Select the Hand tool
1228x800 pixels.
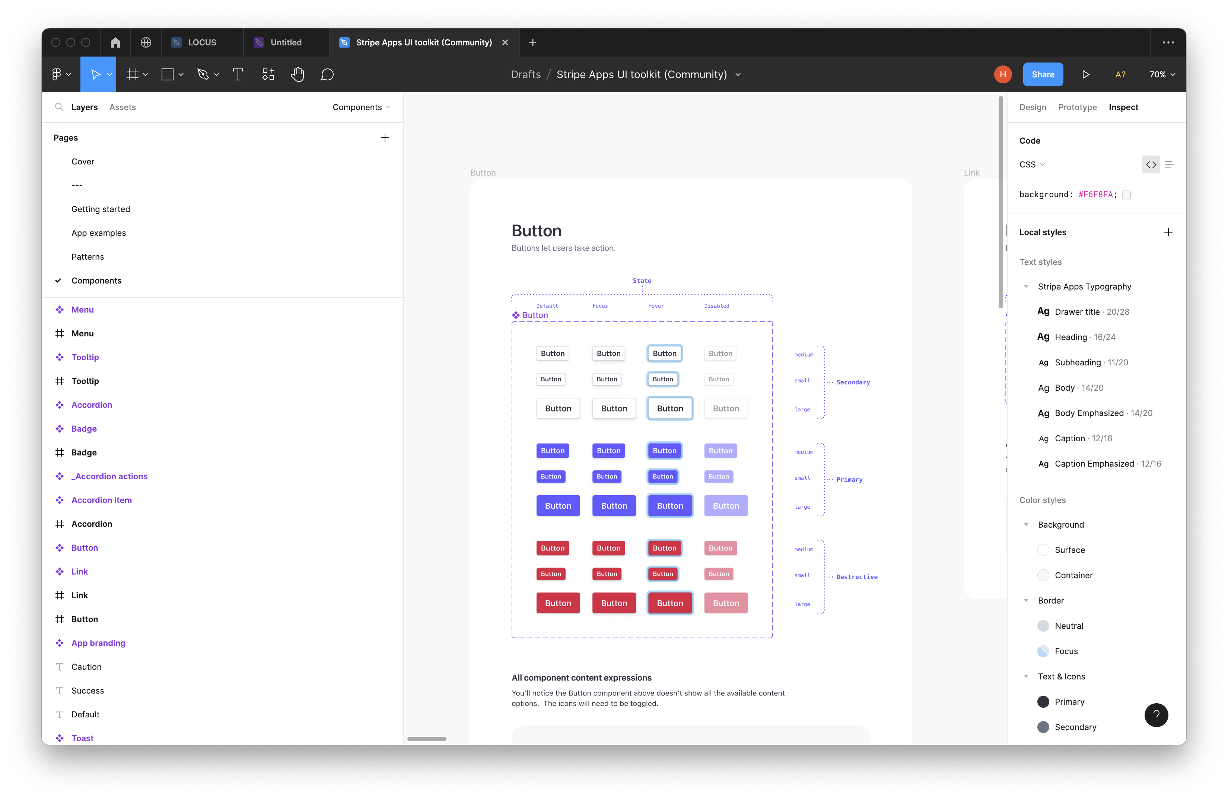(298, 75)
